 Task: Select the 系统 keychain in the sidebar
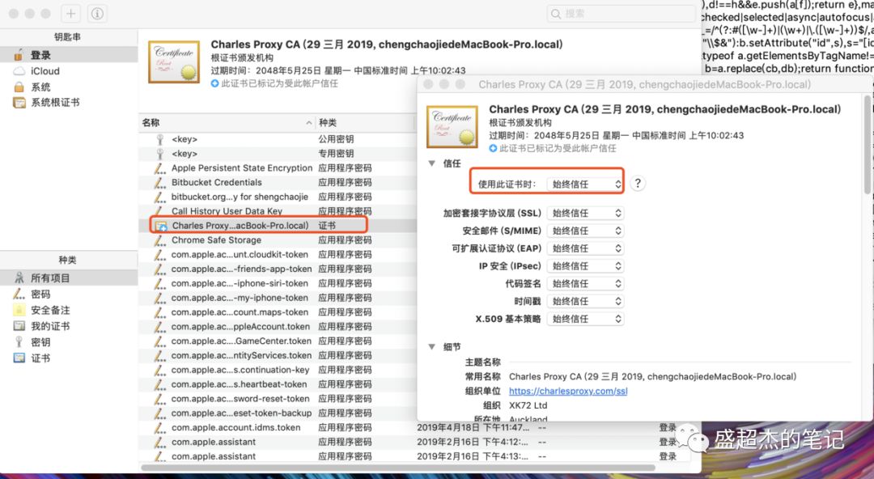69,87
